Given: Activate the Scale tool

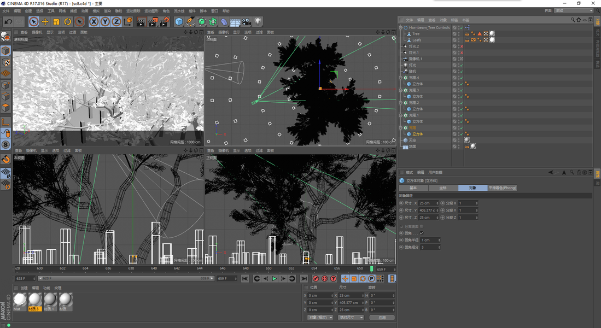Looking at the screenshot, I should pyautogui.click(x=56, y=22).
